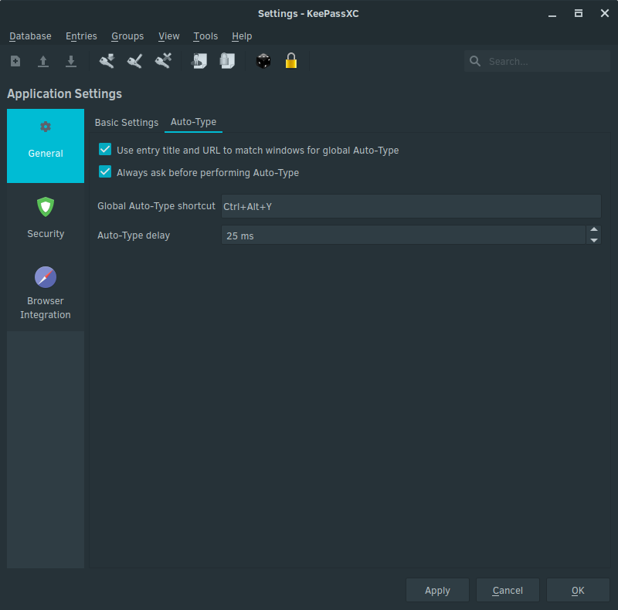This screenshot has height=610, width=618.
Task: Confirm settings with the OK button
Action: (x=578, y=590)
